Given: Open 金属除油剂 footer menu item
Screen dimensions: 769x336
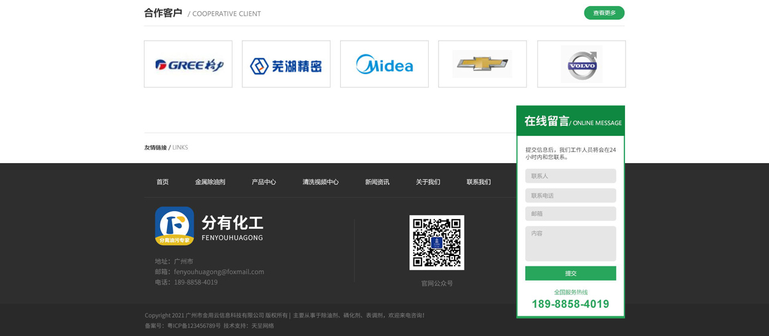Looking at the screenshot, I should pos(210,182).
